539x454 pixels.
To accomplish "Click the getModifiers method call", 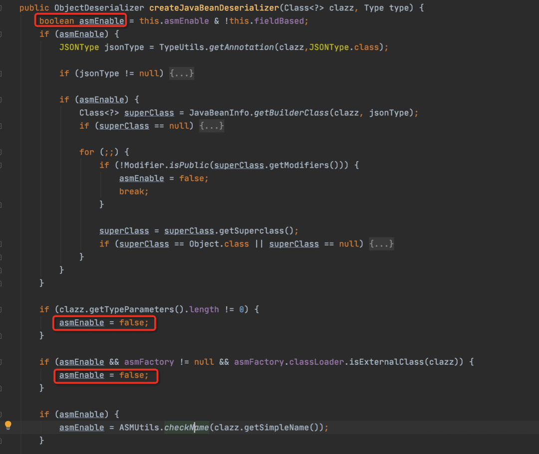I will 299,165.
